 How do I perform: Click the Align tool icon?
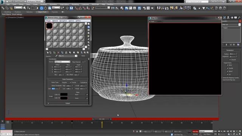(x=117, y=8)
